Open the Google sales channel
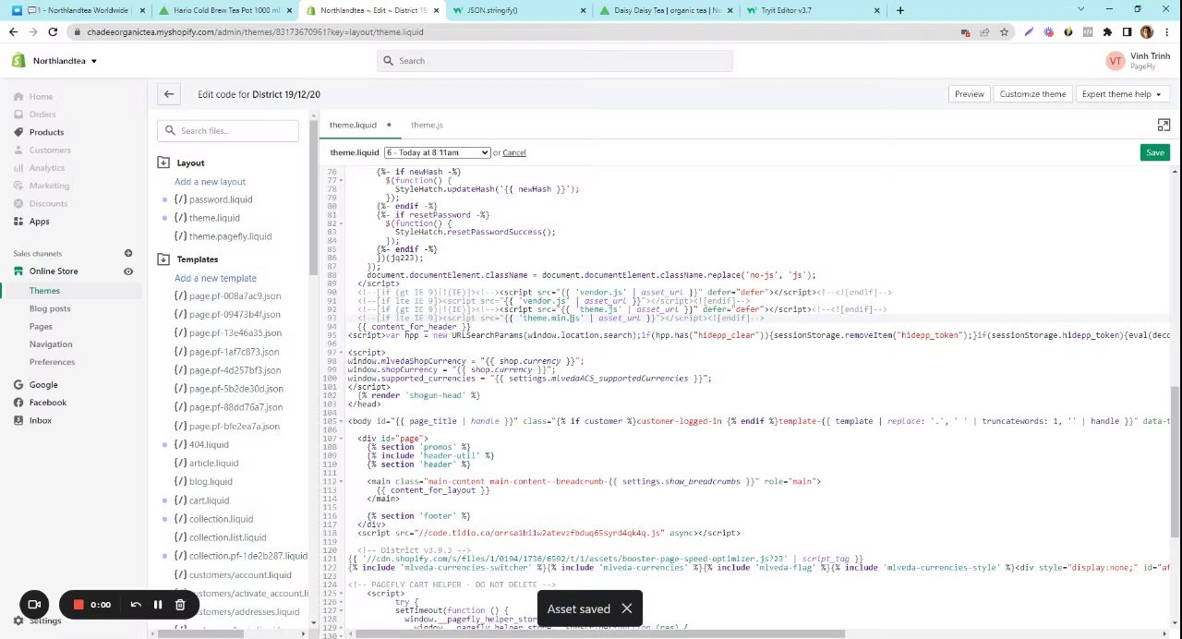 tap(43, 385)
